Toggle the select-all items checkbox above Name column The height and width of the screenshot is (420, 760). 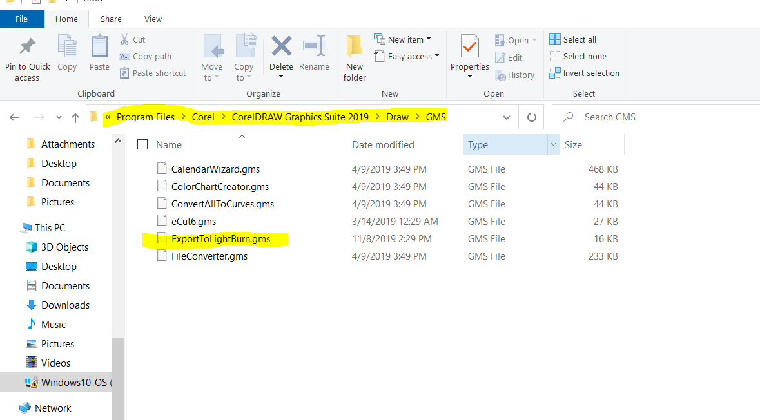(142, 144)
